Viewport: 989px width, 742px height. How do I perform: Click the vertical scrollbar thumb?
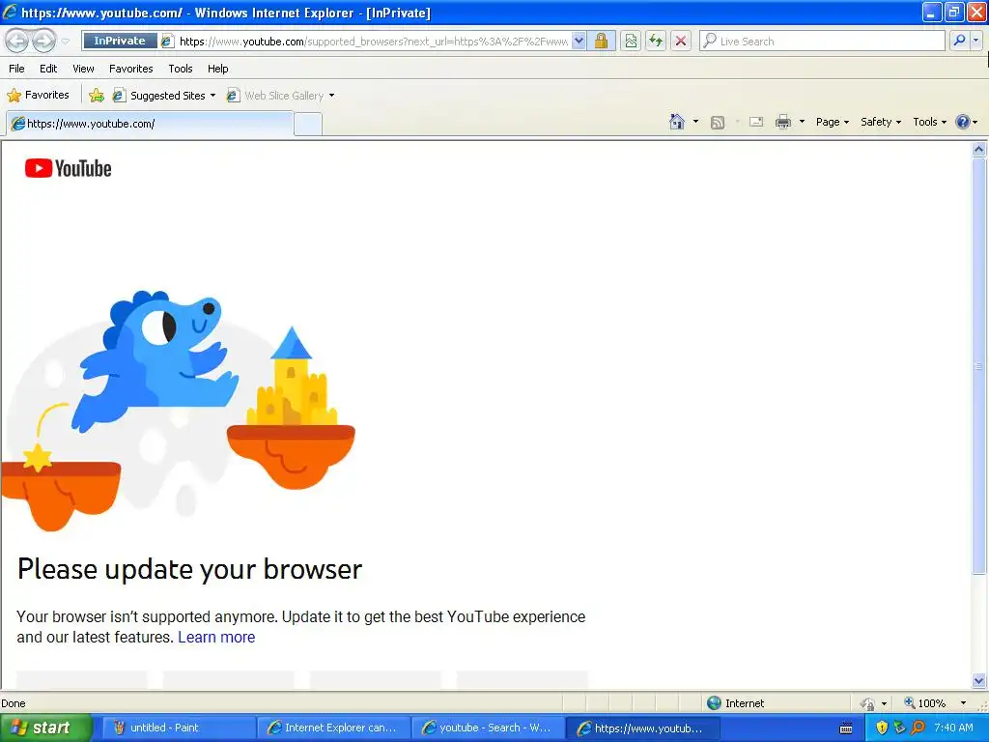point(979,366)
